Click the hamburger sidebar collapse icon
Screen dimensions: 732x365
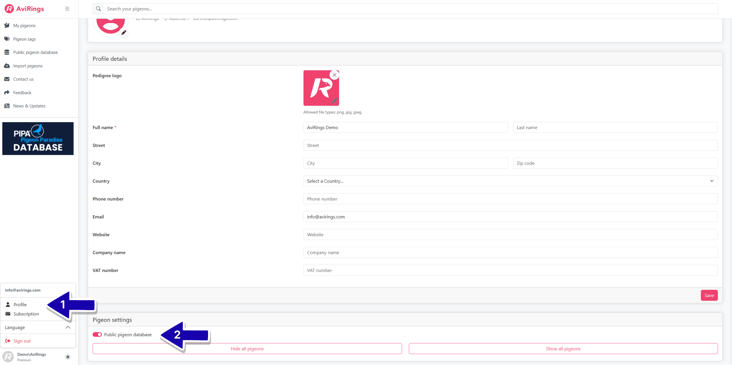(67, 9)
